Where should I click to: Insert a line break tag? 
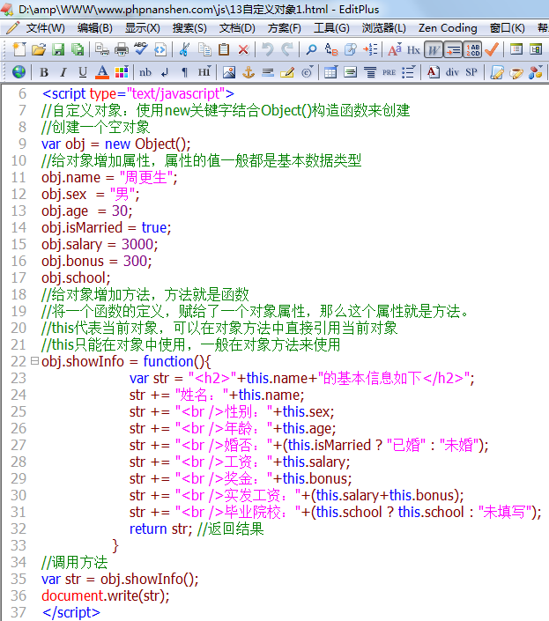click(165, 72)
